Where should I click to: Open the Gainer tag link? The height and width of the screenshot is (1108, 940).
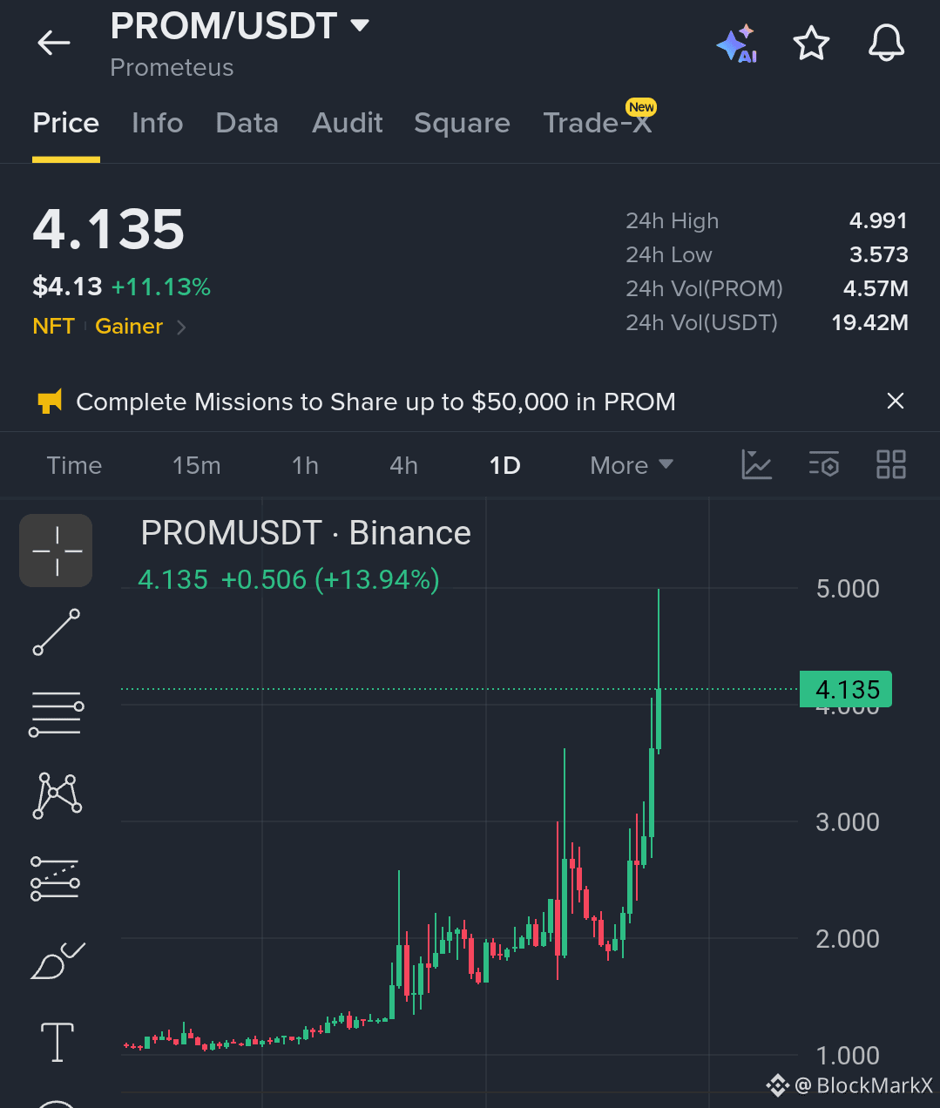129,326
